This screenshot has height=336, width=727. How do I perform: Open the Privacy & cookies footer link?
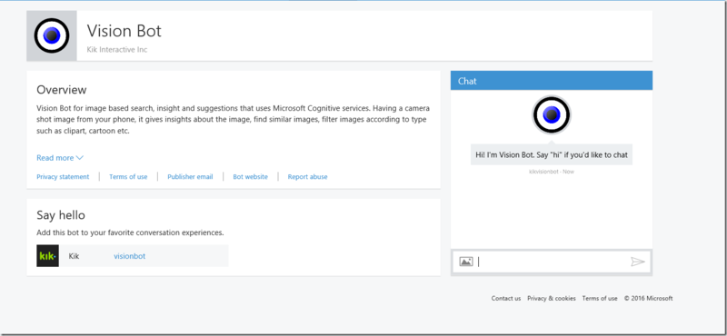(x=552, y=299)
